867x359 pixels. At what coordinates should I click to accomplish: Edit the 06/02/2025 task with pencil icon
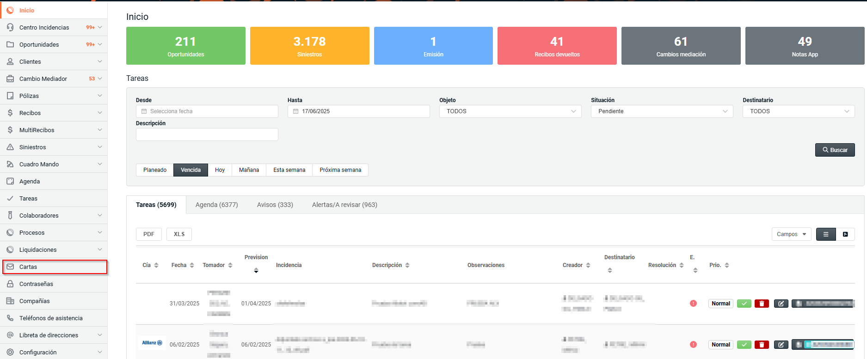point(781,345)
